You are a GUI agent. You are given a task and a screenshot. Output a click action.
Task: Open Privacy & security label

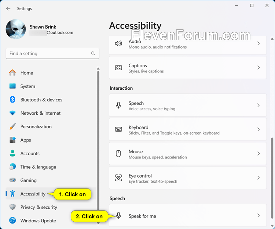[x=39, y=207]
